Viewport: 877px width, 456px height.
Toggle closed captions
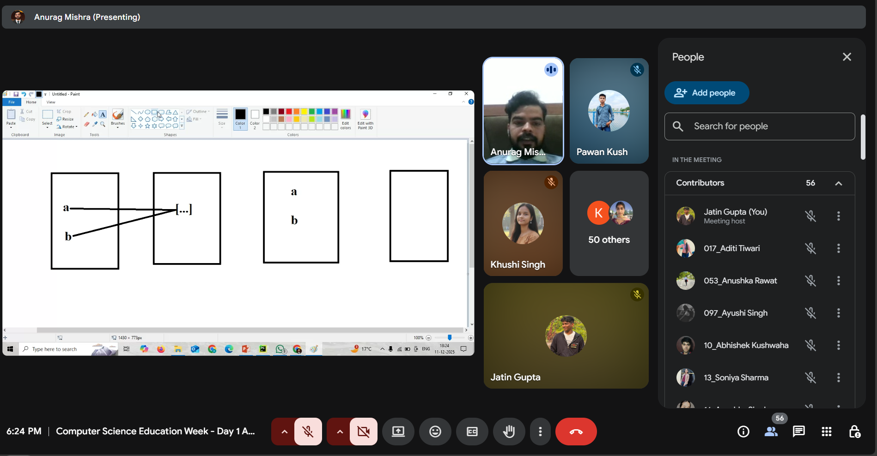(472, 432)
